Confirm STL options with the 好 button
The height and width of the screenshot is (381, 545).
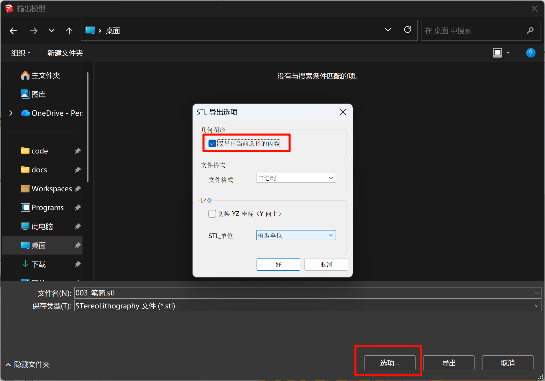278,264
